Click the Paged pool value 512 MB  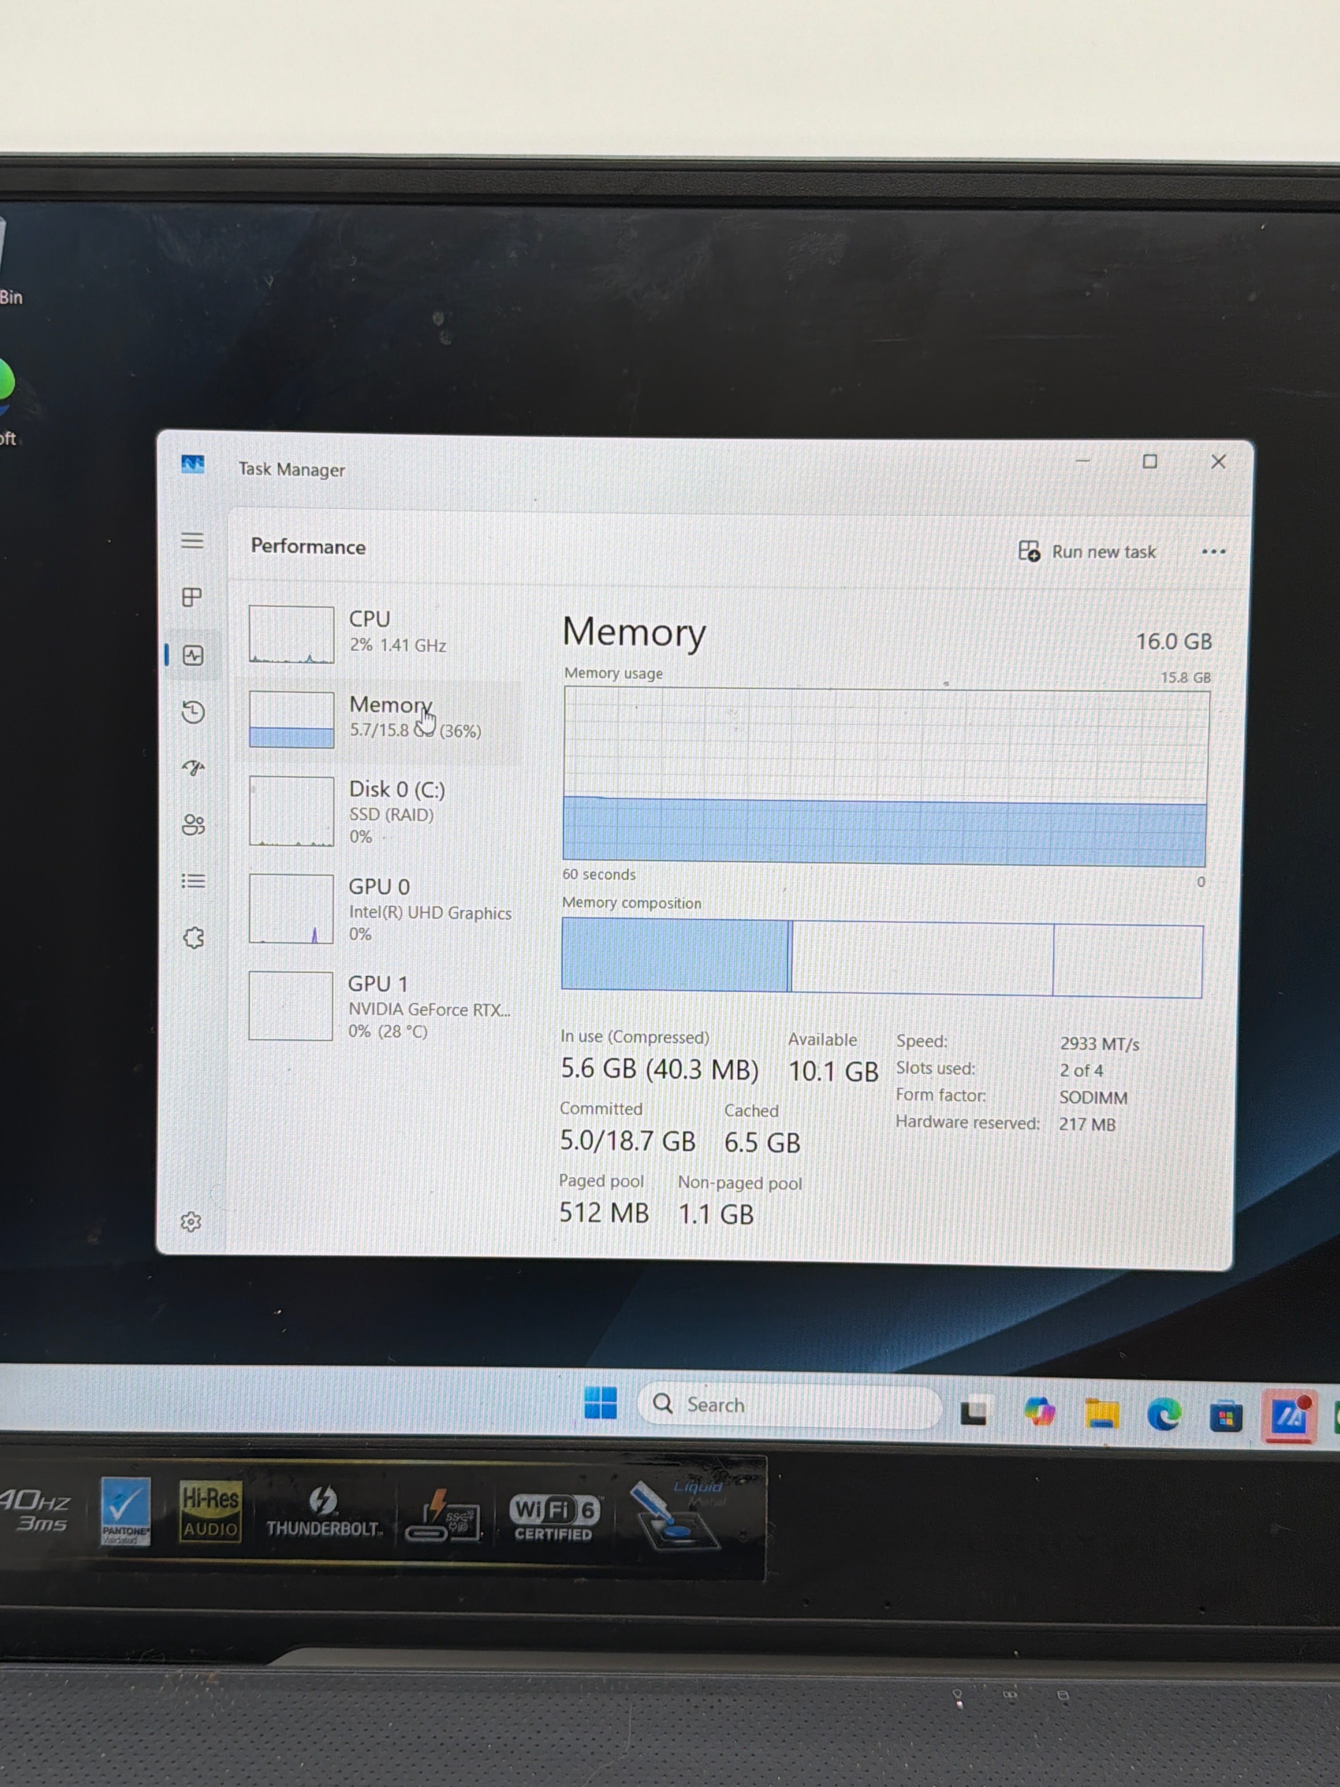click(x=604, y=1213)
